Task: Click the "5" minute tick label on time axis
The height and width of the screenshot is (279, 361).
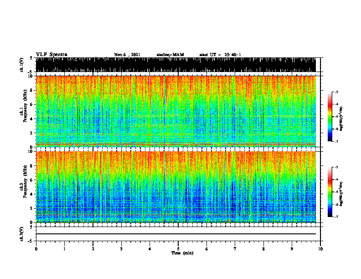Action: pos(178,249)
